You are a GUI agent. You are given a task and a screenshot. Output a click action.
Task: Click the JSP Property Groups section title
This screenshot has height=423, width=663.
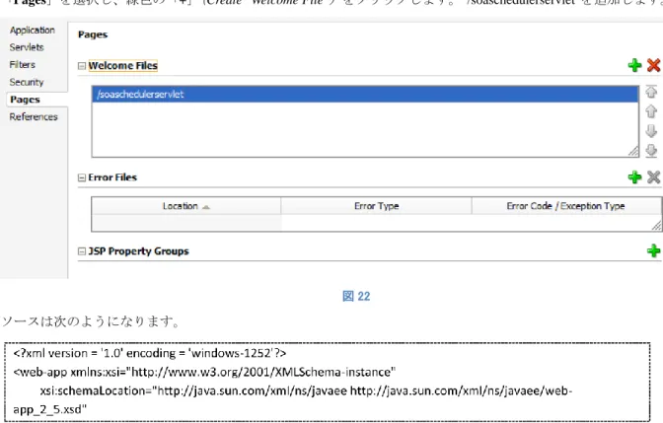click(138, 251)
